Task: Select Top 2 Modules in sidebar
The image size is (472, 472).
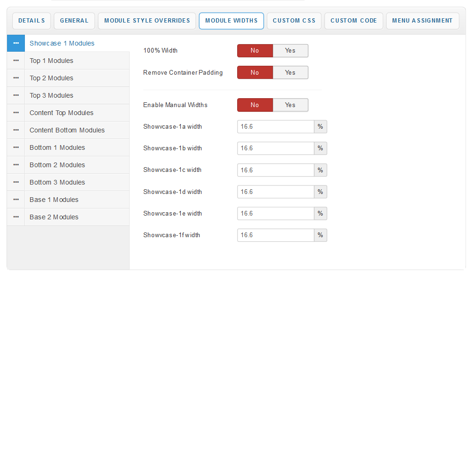Action: pyautogui.click(x=52, y=78)
